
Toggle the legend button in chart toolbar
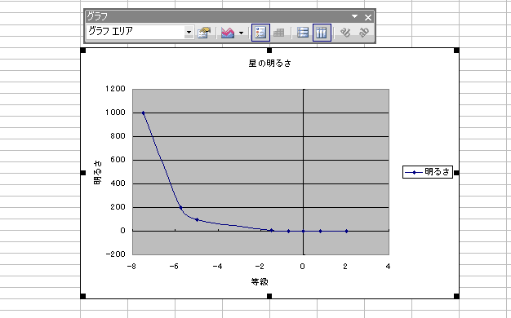260,33
